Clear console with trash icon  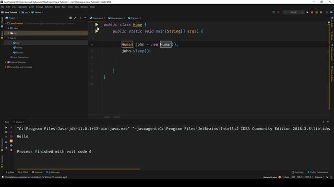click(11, 150)
